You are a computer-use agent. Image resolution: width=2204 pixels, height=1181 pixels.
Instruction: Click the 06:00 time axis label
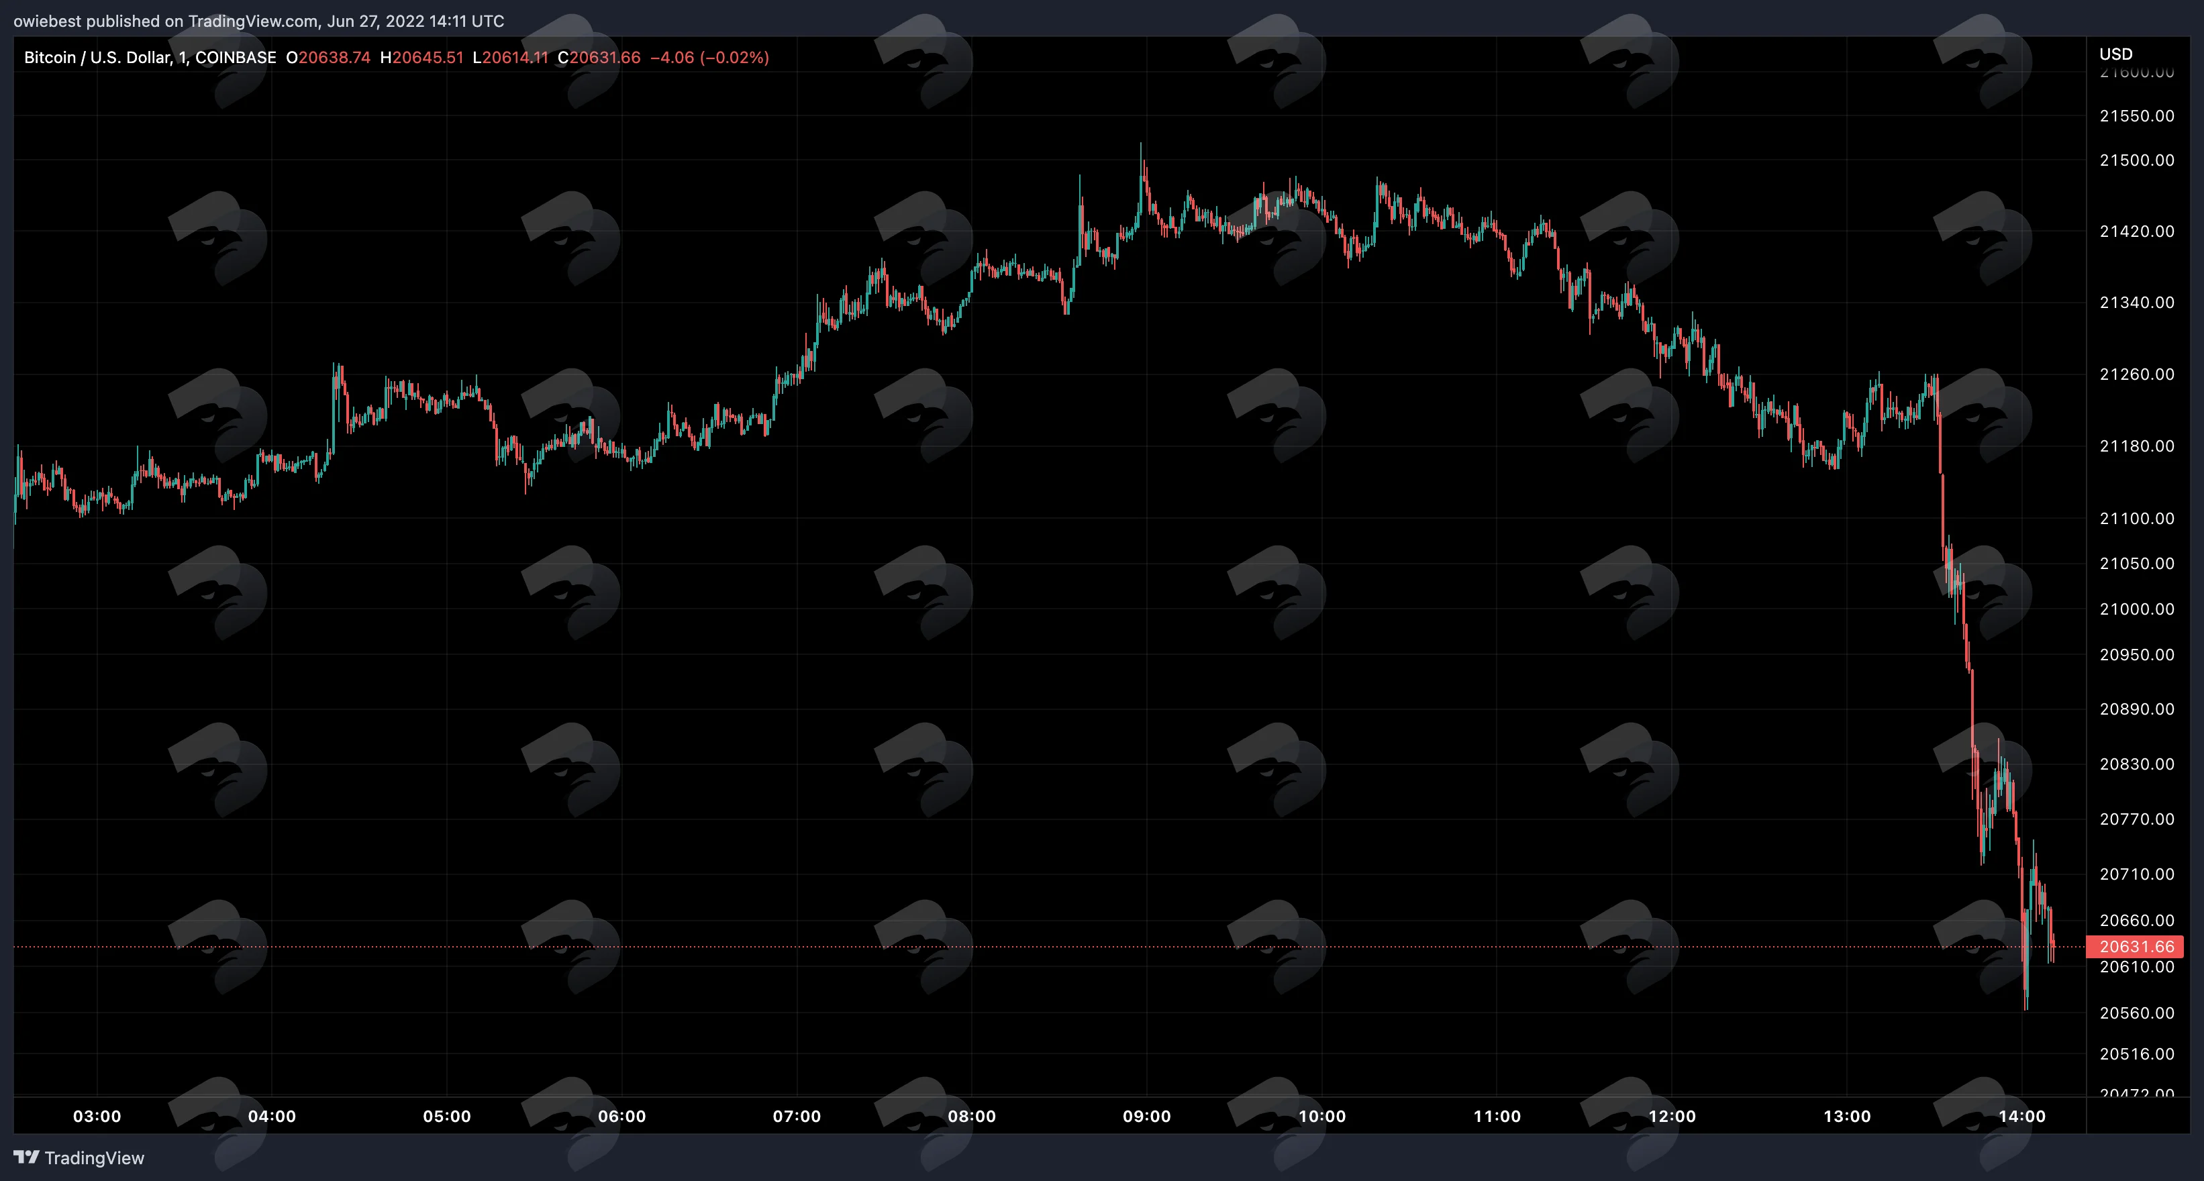tap(622, 1116)
